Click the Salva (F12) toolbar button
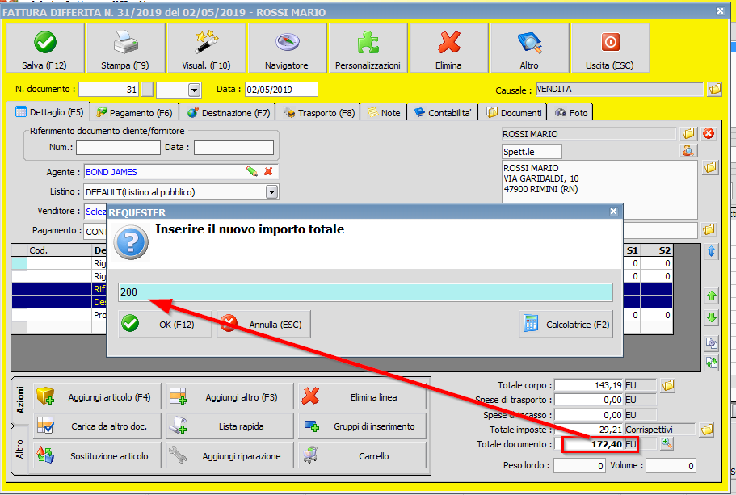Image resolution: width=736 pixels, height=495 pixels. pyautogui.click(x=45, y=48)
